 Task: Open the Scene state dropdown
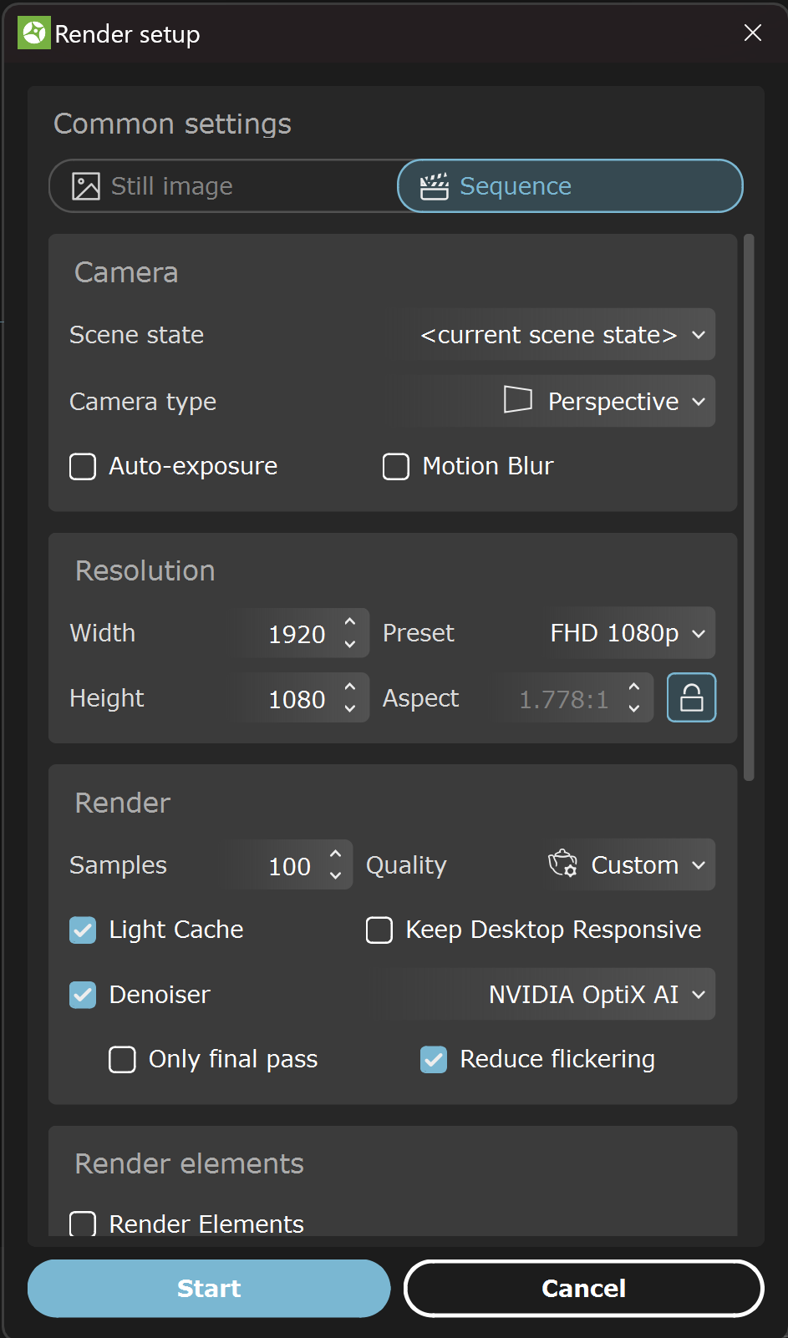[562, 335]
